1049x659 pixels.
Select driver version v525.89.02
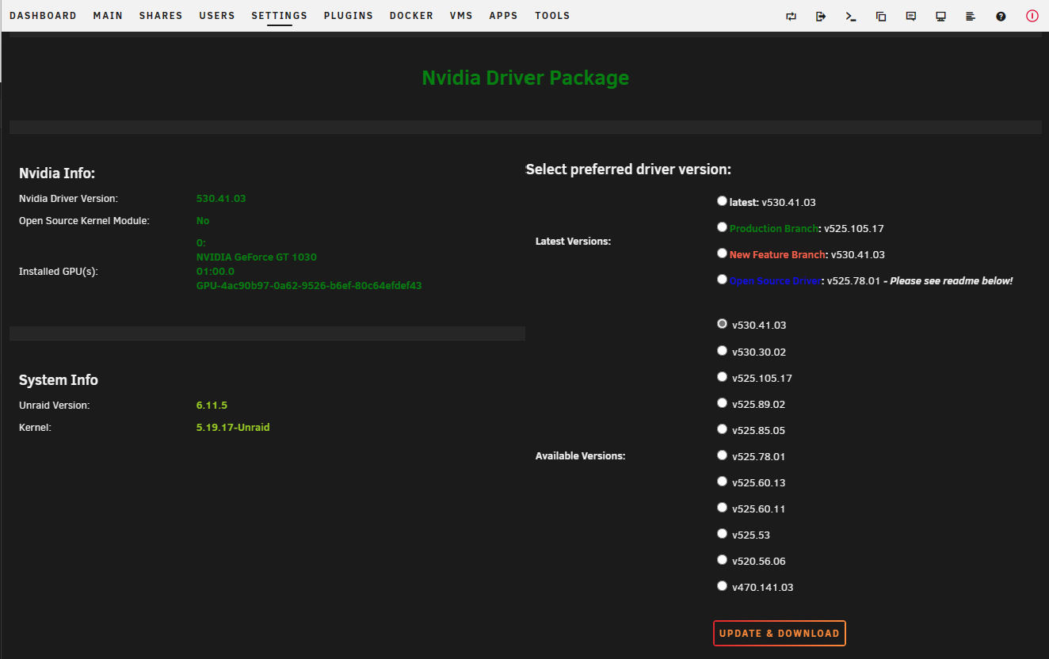point(722,403)
